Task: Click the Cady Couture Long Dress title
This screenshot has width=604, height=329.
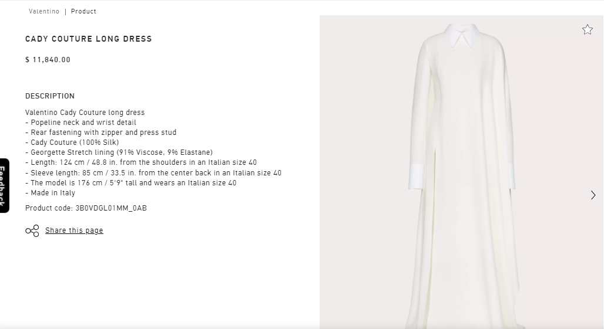Action: pos(89,39)
